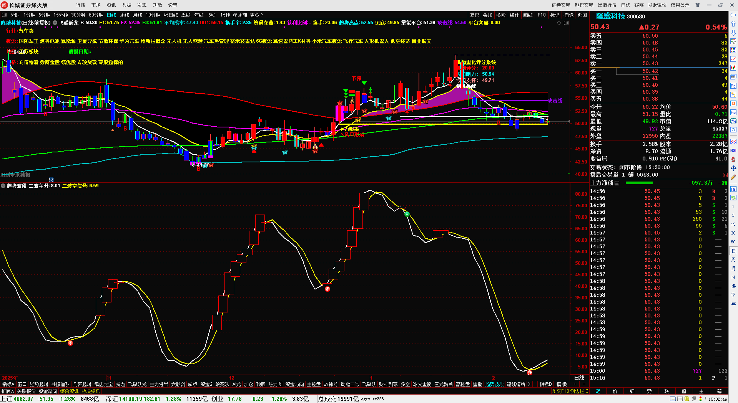Open the 设置 menu
This screenshot has width=738, height=403.
pos(173,5)
